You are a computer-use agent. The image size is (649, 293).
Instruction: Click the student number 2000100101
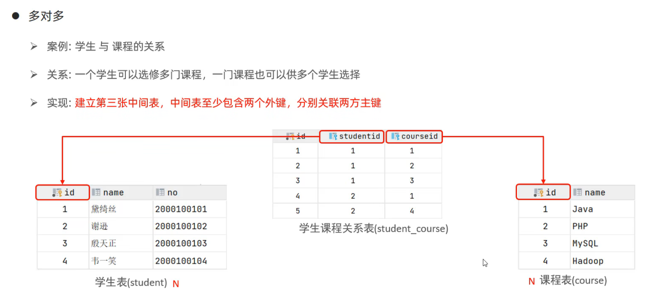181,209
